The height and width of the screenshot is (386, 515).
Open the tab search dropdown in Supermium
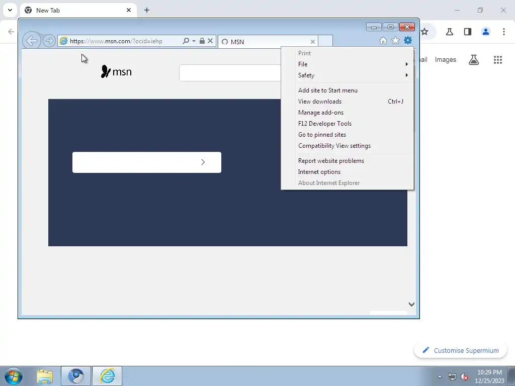(x=10, y=10)
